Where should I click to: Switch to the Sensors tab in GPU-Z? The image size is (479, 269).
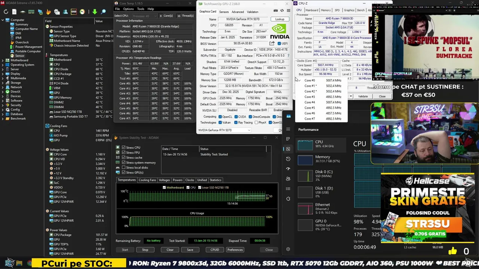(224, 12)
